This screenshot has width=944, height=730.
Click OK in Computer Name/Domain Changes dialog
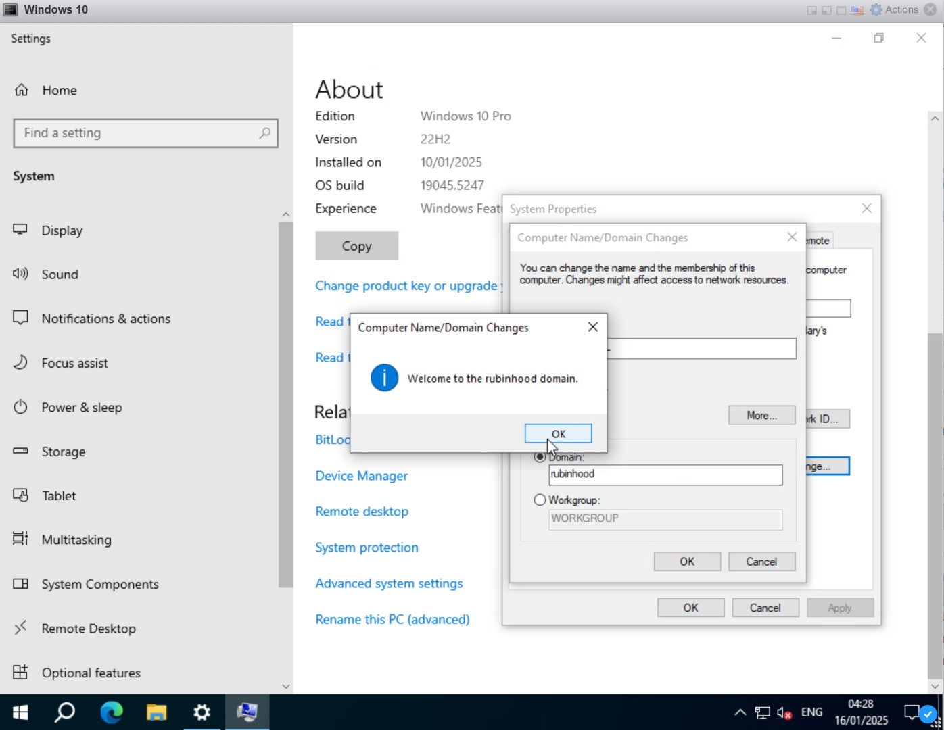[687, 562]
